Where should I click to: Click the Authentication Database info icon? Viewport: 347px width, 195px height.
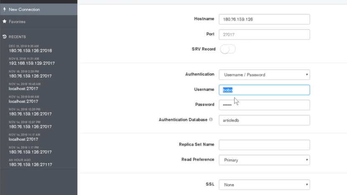pyautogui.click(x=211, y=119)
